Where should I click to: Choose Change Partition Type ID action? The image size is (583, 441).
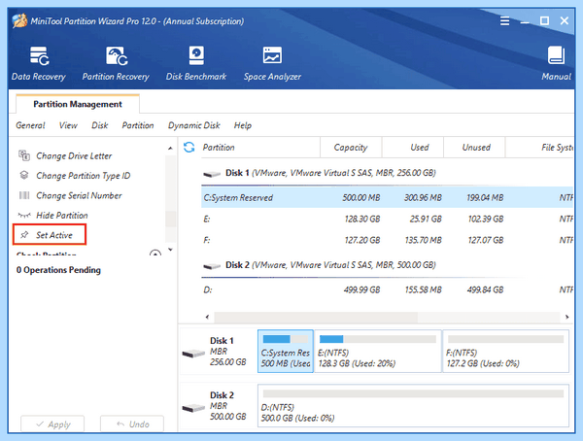point(83,176)
